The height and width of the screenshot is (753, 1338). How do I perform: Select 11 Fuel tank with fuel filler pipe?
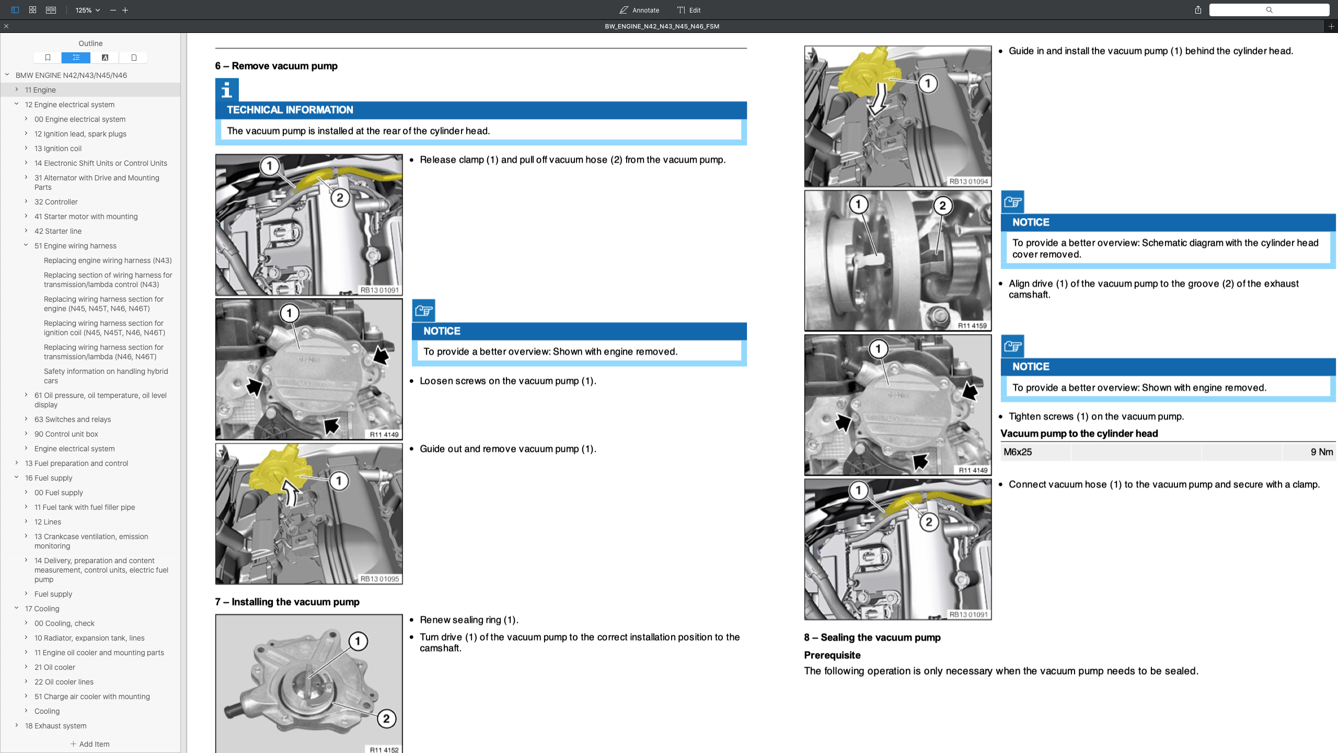pyautogui.click(x=85, y=507)
